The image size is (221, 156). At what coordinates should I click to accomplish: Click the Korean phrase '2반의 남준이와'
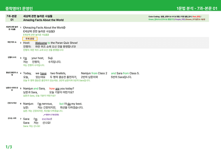point(89,77)
